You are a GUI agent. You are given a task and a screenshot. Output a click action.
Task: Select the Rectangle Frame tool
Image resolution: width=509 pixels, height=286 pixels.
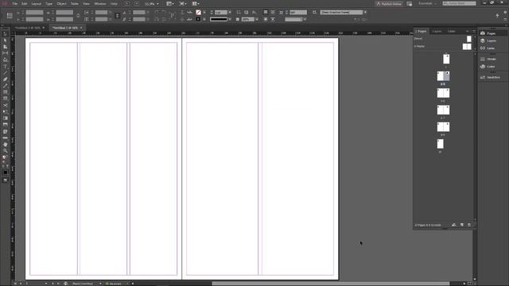point(6,92)
